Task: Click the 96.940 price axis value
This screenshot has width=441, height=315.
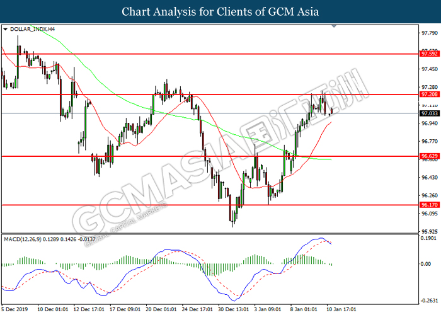Action: click(430, 123)
